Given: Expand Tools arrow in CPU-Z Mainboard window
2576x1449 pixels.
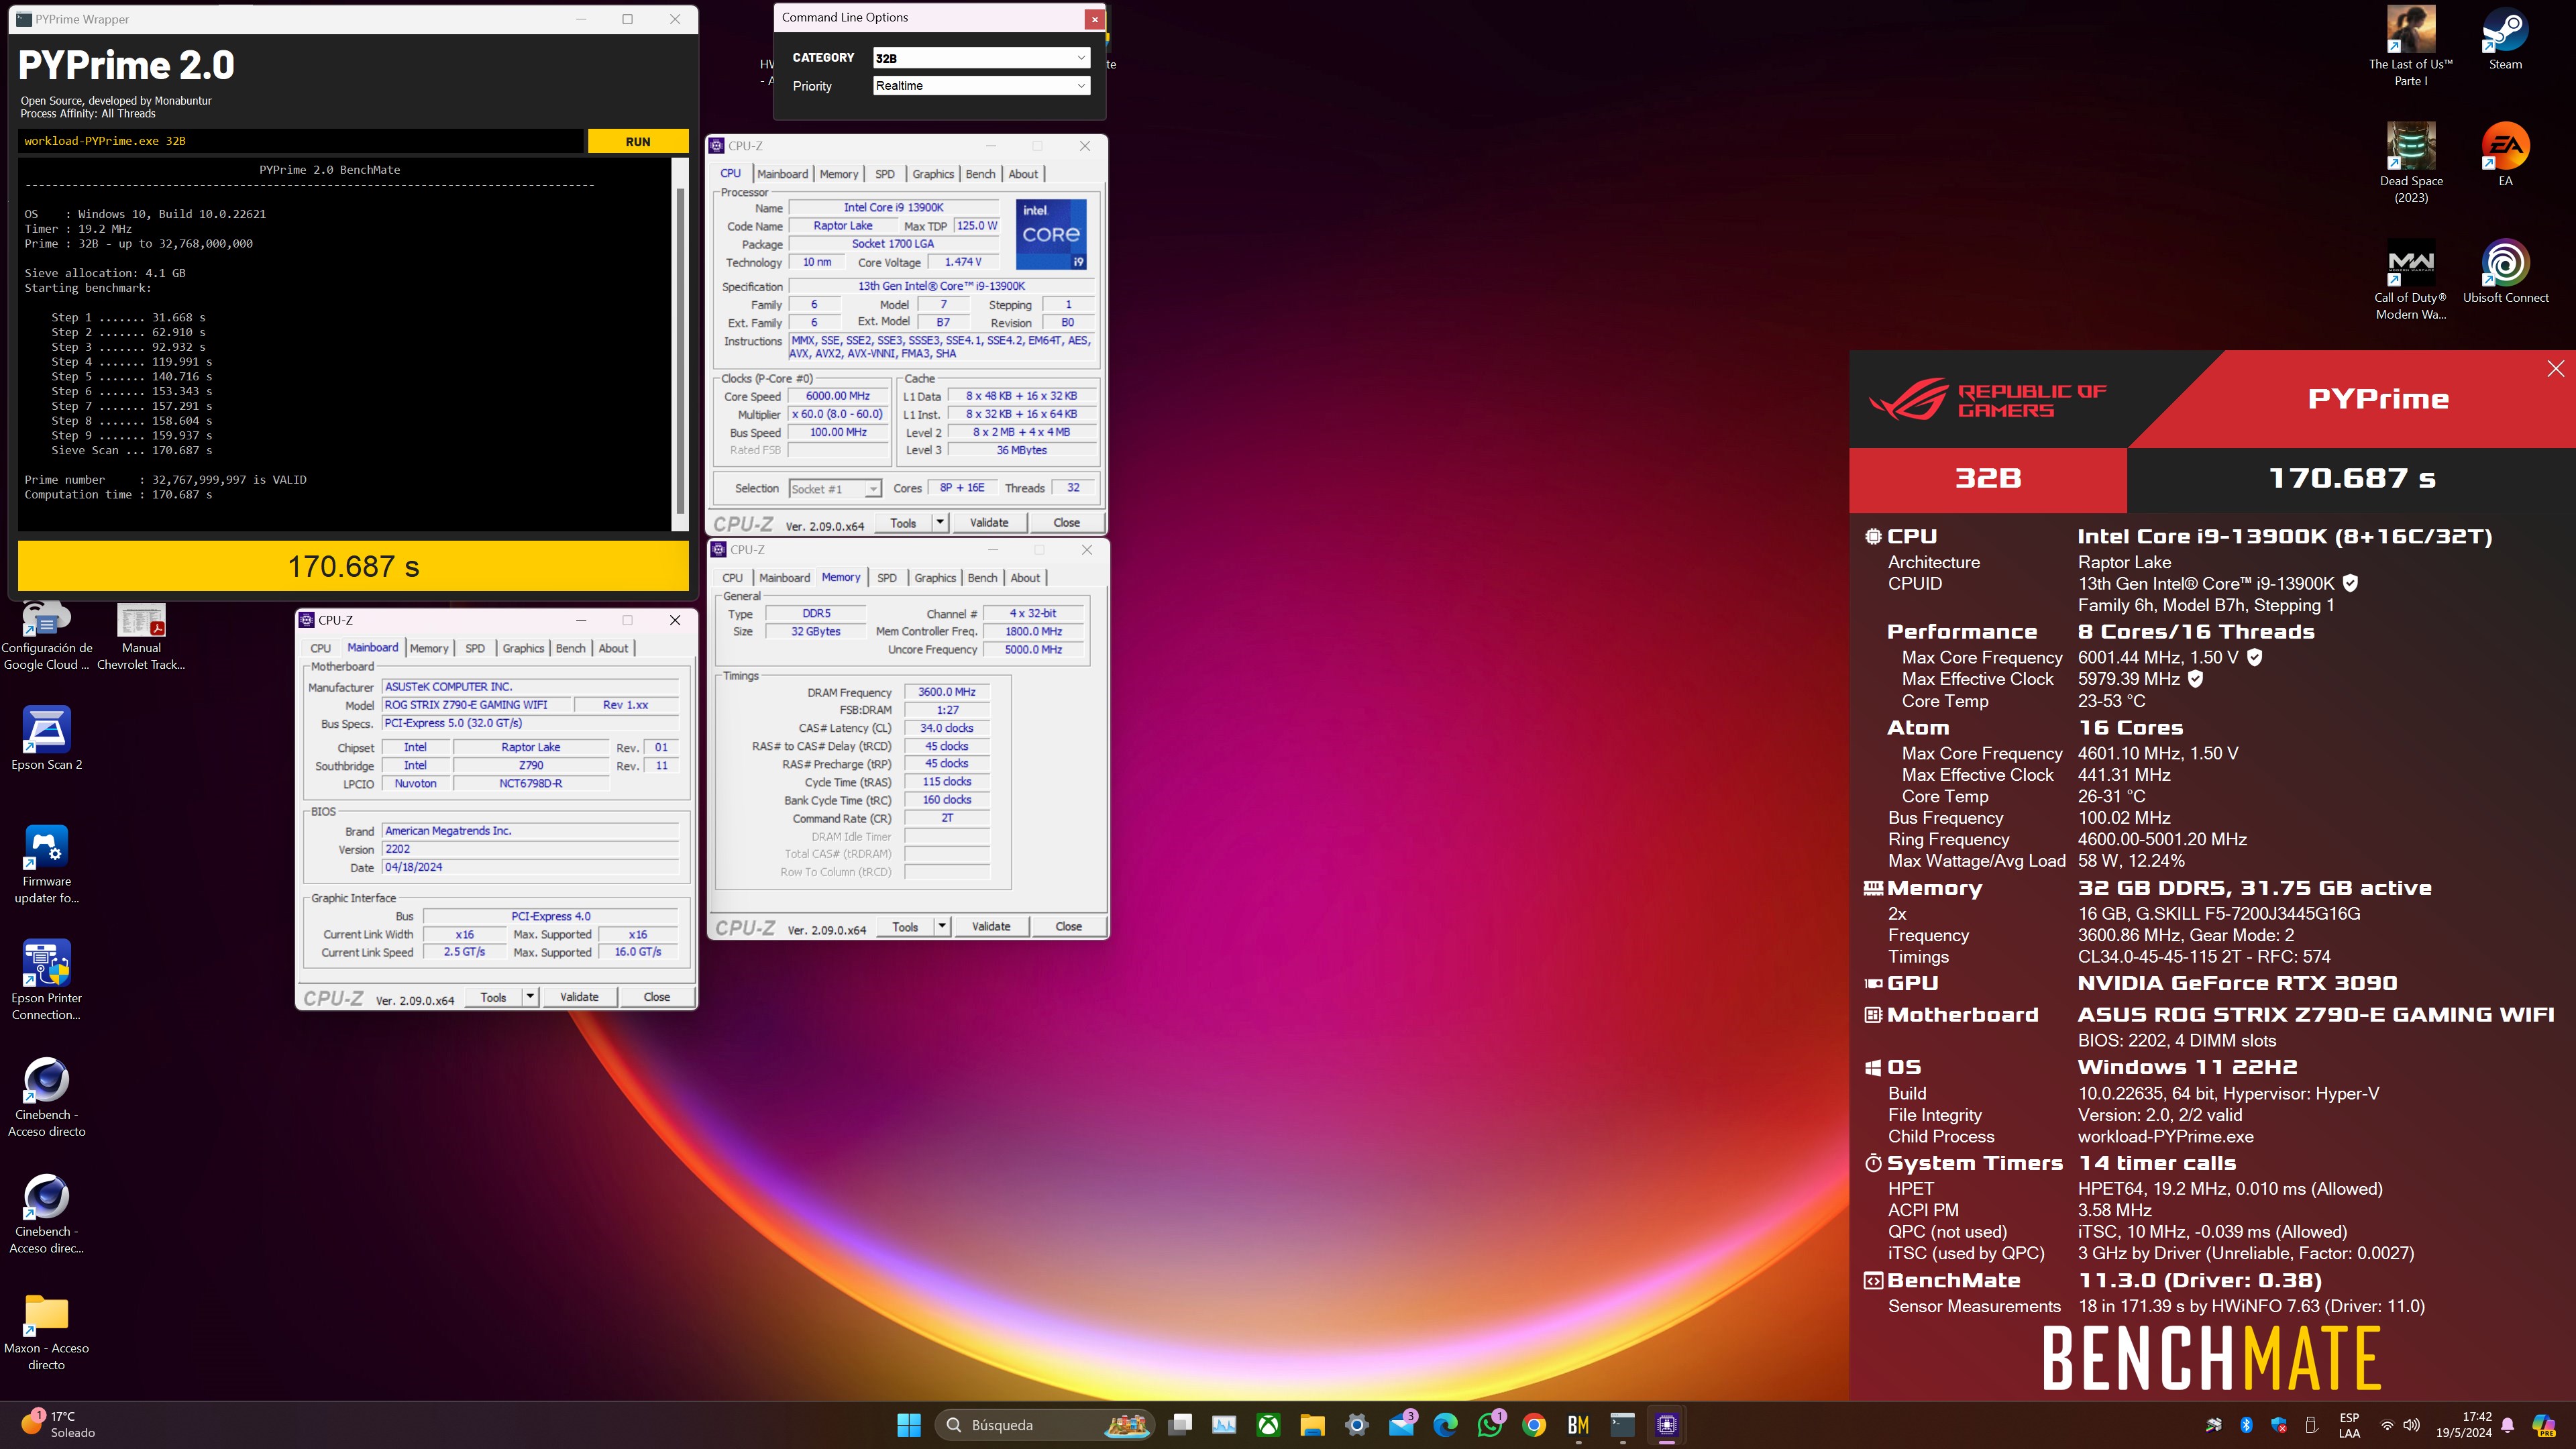Looking at the screenshot, I should tap(529, 997).
